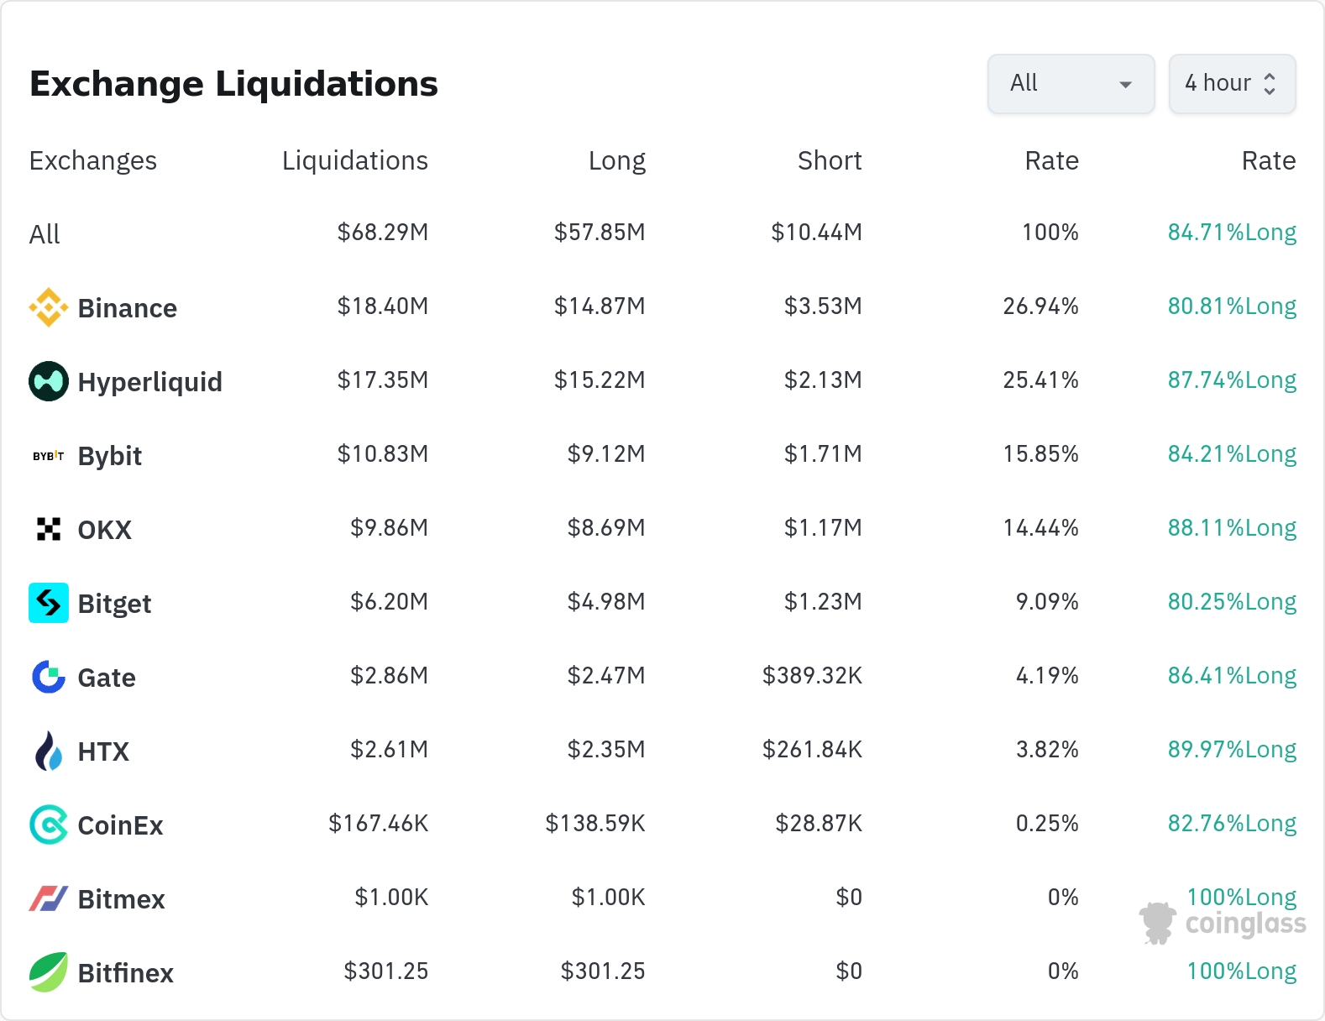1325x1021 pixels.
Task: Select the Bitfinex exchange name
Action: (x=125, y=973)
